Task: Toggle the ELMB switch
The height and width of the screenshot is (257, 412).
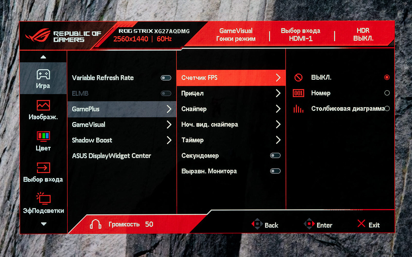Action: click(166, 93)
